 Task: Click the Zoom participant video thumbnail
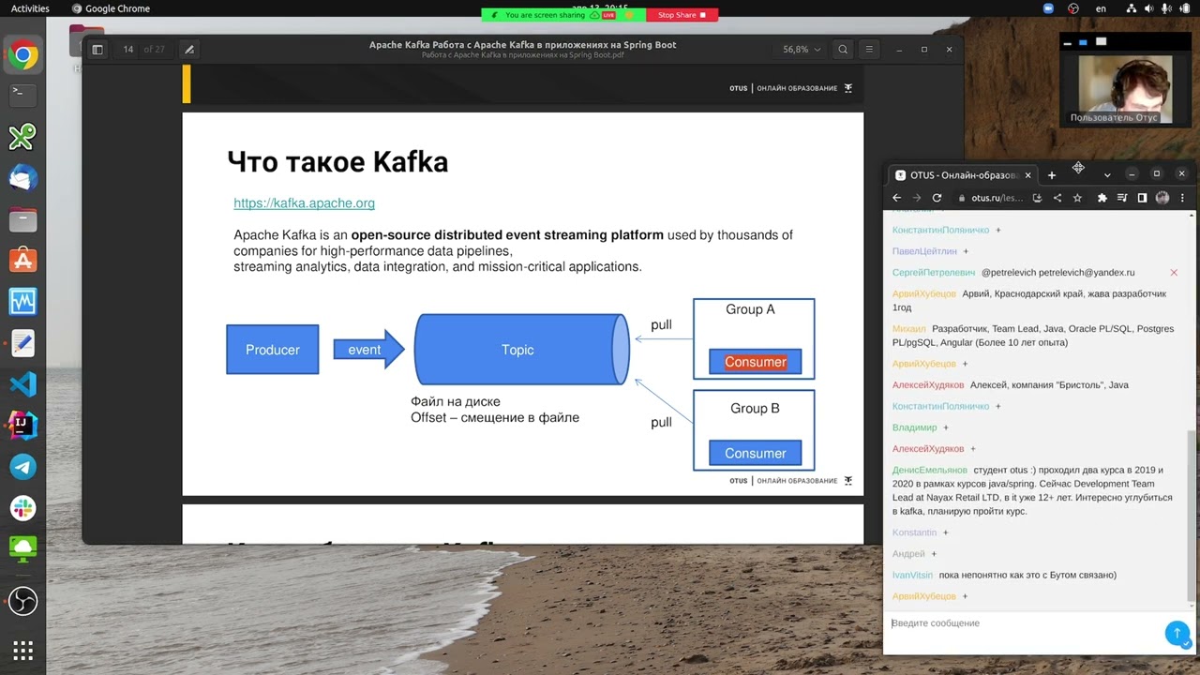[x=1125, y=89]
